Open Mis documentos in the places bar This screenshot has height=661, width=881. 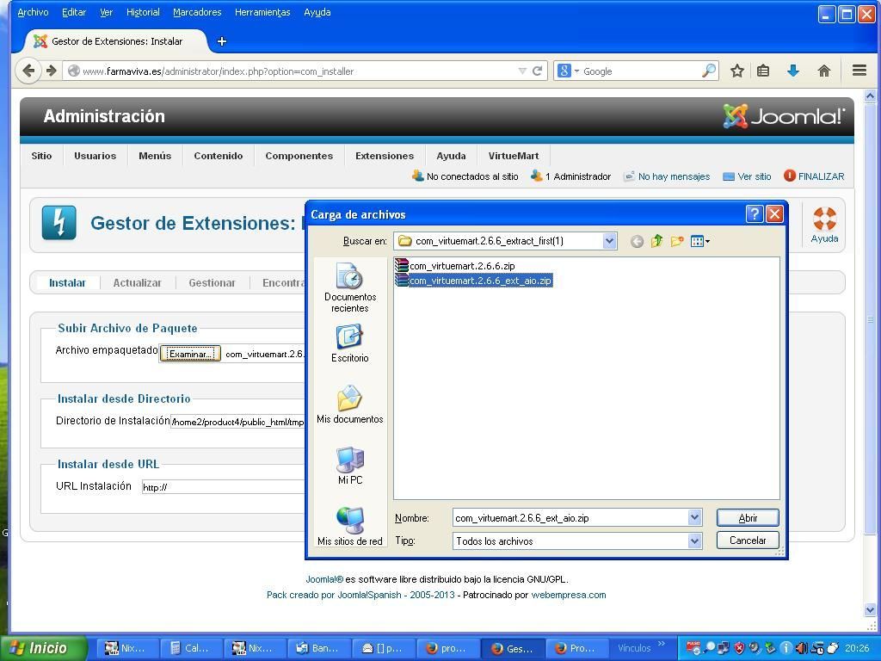[349, 405]
